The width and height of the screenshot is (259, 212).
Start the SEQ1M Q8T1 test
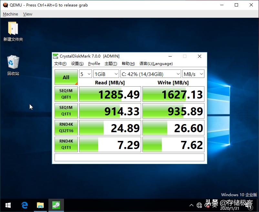66,94
